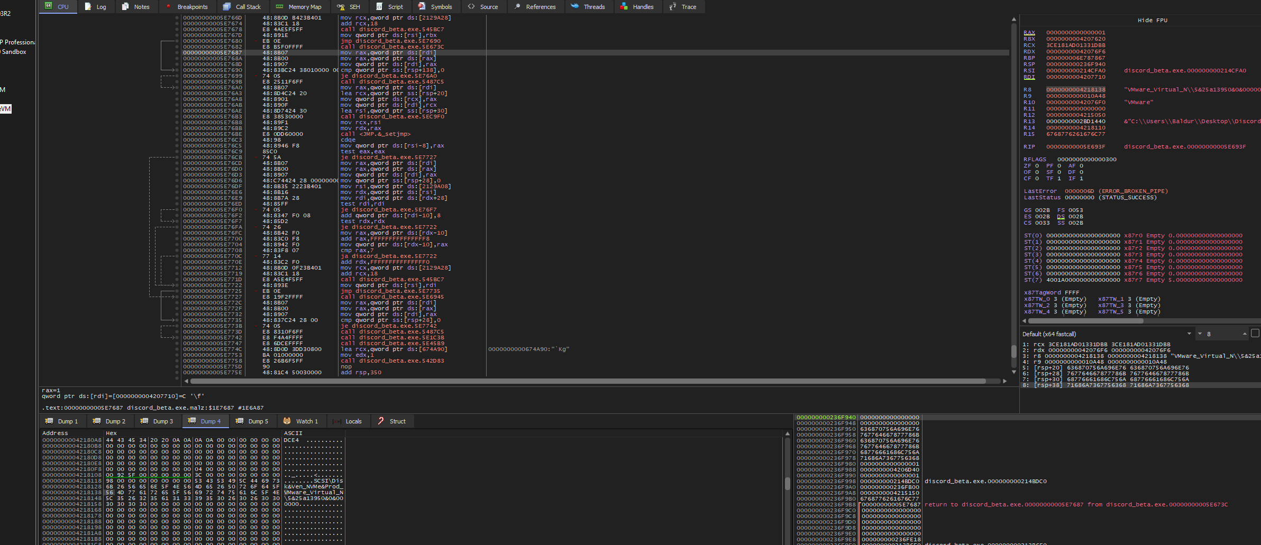Image resolution: width=1261 pixels, height=545 pixels.
Task: Click the Threads arrows icon
Action: [x=575, y=7]
